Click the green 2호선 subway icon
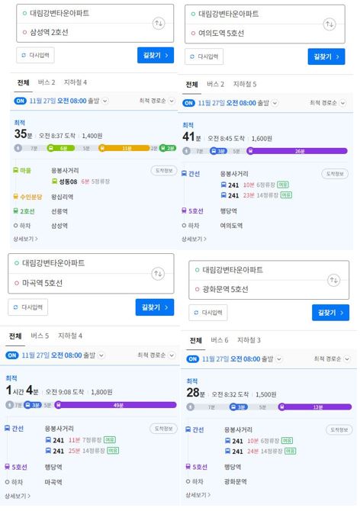This screenshot has height=511, width=360. coord(15,211)
